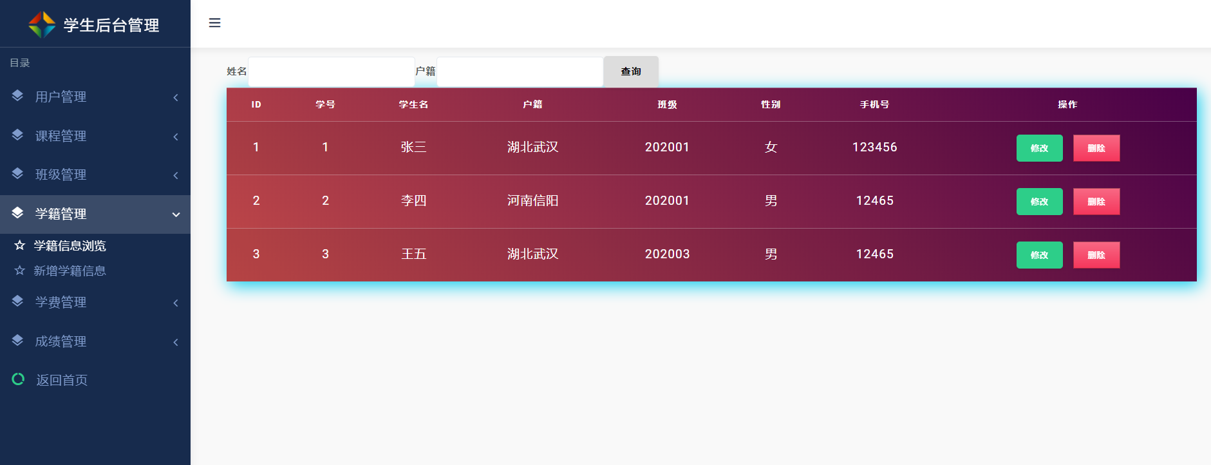Open the 新增学籍信息 submenu item

click(x=70, y=270)
